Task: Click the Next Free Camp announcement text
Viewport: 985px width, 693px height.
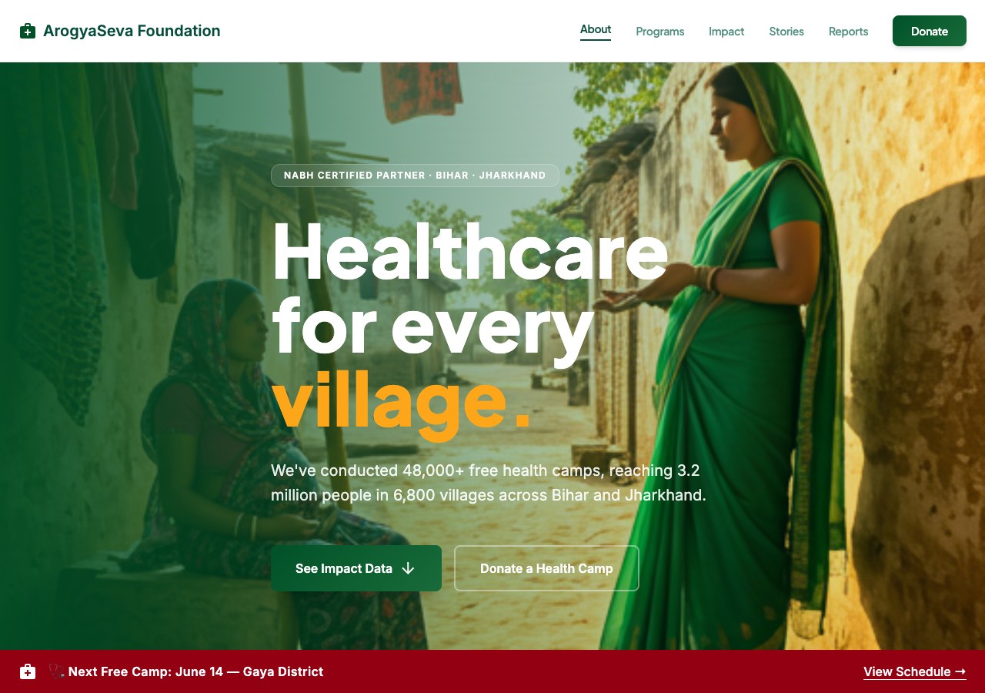Action: pos(195,671)
